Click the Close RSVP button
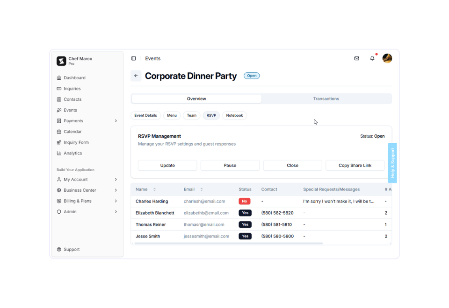The height and width of the screenshot is (308, 449). point(292,165)
